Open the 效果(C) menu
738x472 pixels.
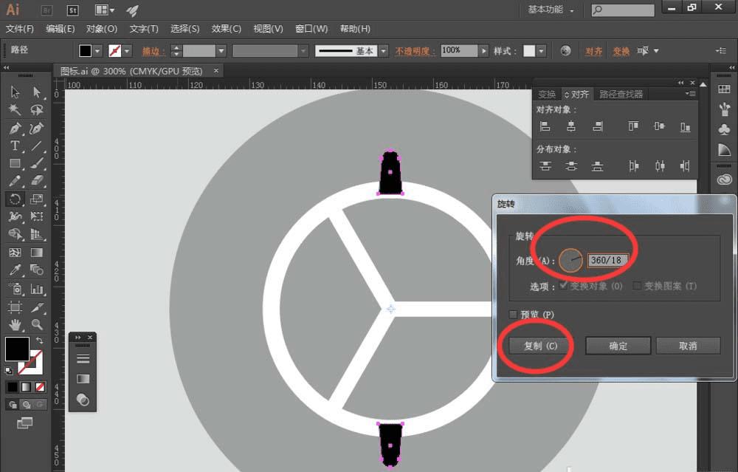[226, 29]
